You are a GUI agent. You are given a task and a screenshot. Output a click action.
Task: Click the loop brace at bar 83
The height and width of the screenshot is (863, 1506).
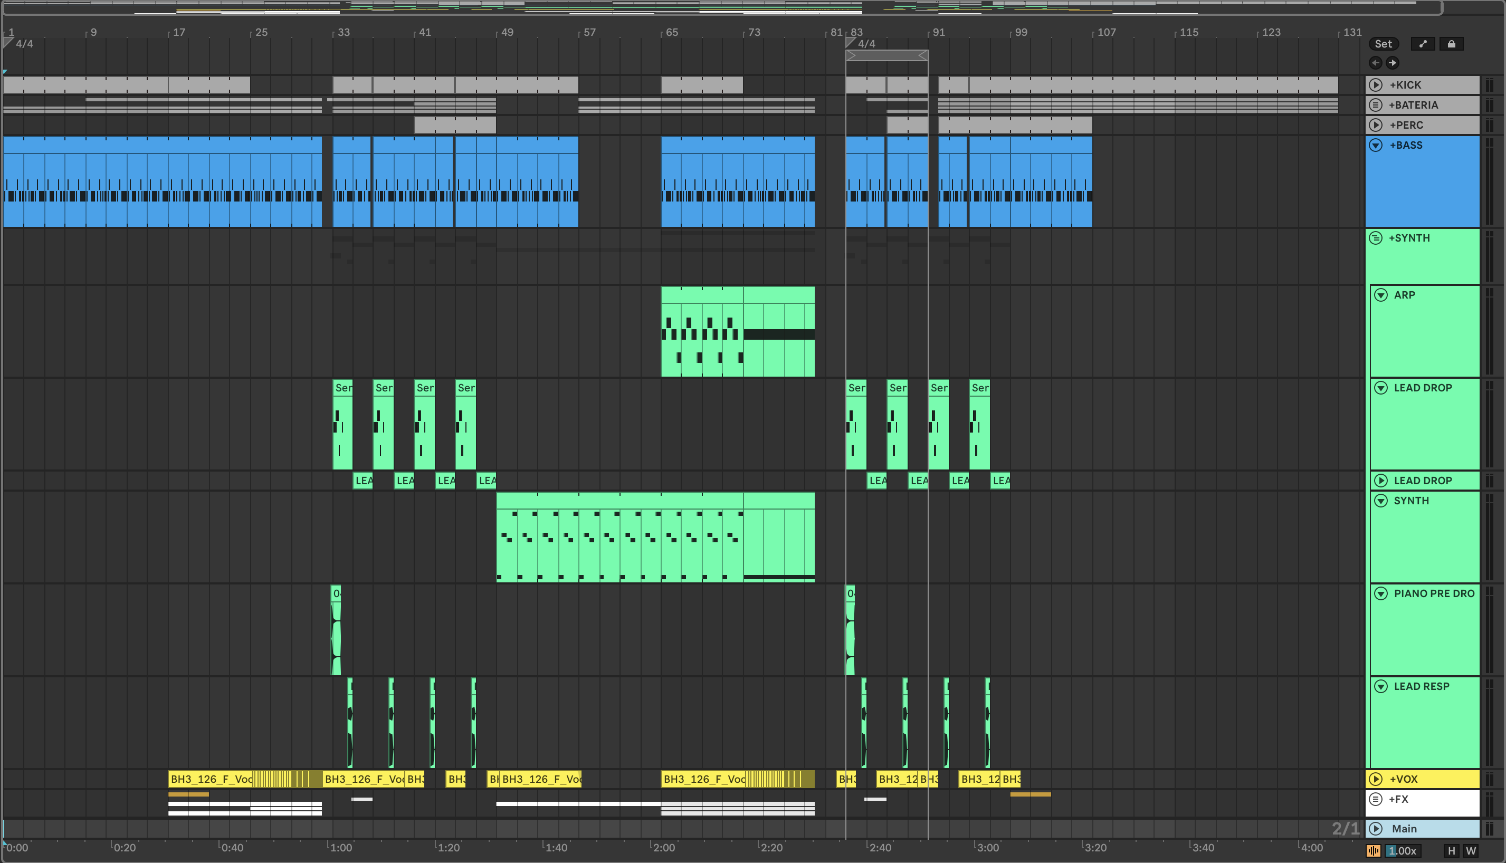tap(887, 55)
